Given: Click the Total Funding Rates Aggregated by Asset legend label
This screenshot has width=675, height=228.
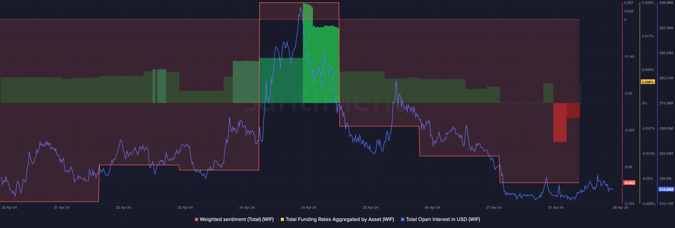Looking at the screenshot, I should pyautogui.click(x=340, y=219).
